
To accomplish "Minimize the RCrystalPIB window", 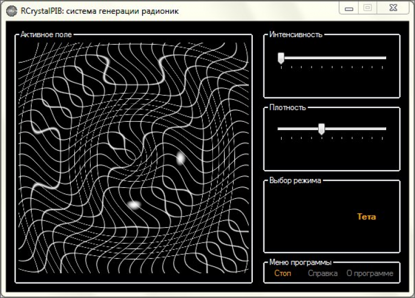I will (349, 8).
